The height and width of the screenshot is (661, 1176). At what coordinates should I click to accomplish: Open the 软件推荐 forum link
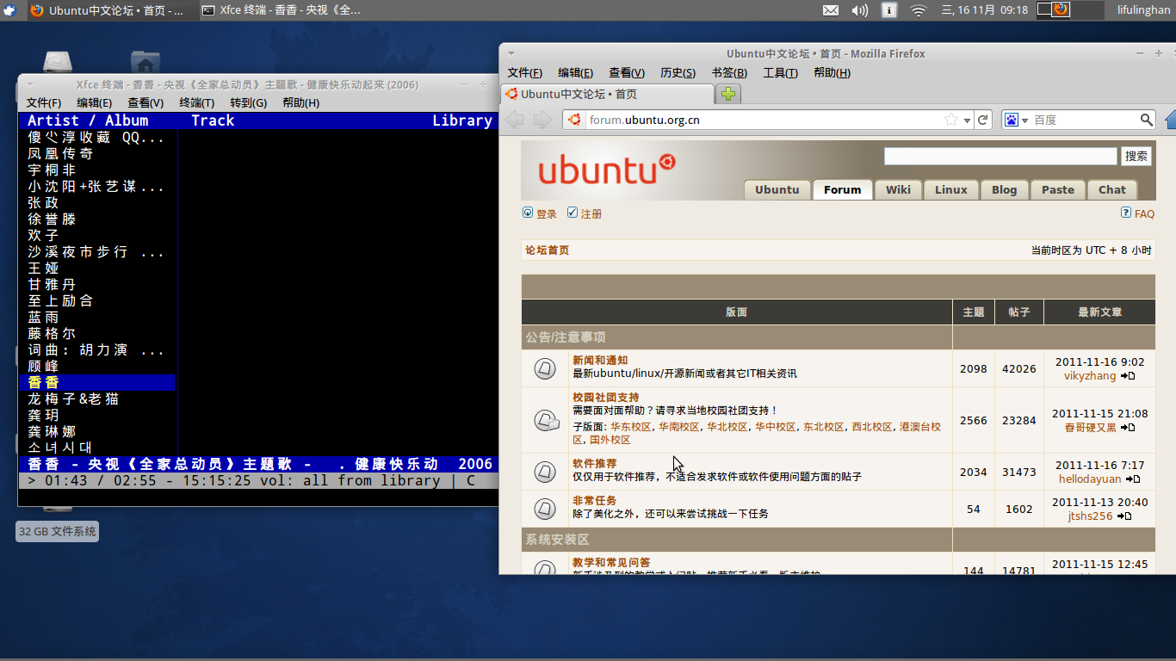pos(595,463)
